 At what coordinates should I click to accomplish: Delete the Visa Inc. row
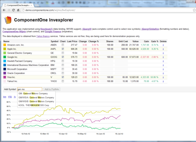pyautogui.click(x=163, y=77)
